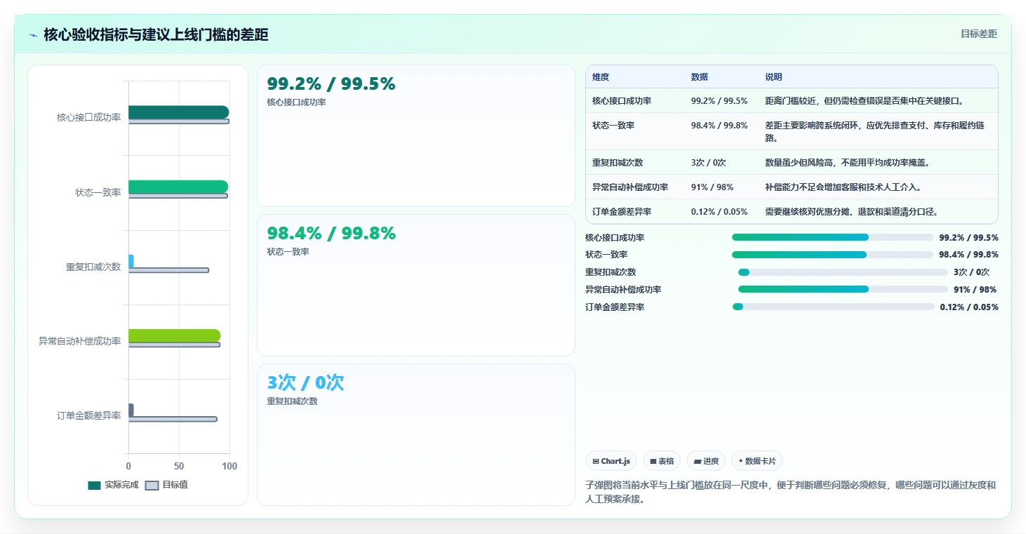The height and width of the screenshot is (534, 1026).
Task: Click the 重复扣减次数 progress bar
Action: pos(843,272)
